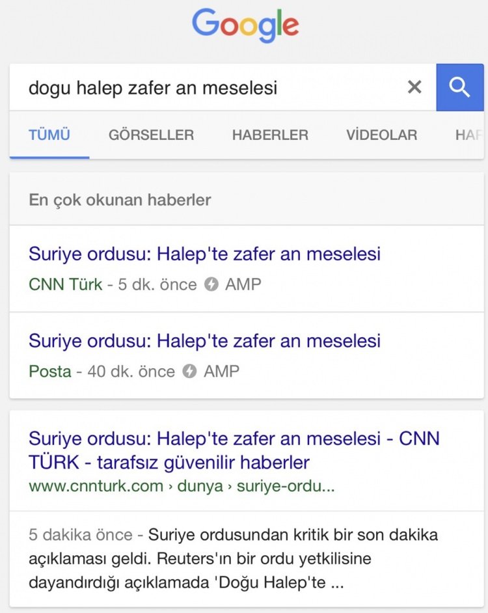
Task: Click the snippet text about Suriye ordusundan
Action: pos(234,559)
